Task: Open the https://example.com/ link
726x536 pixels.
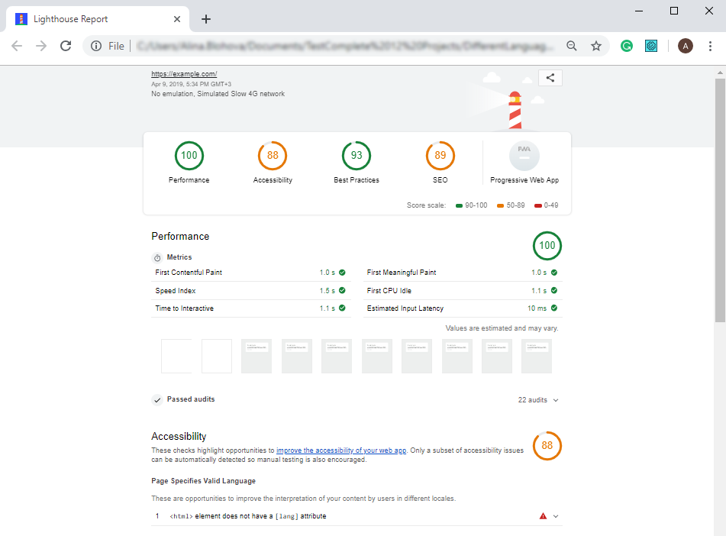Action: (184, 73)
